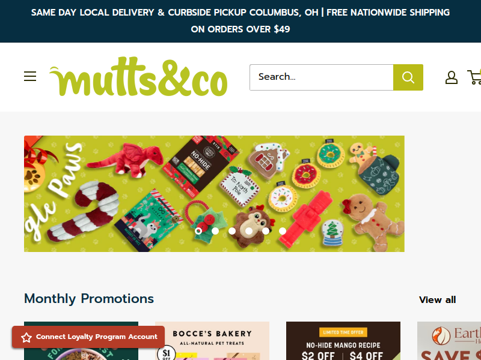Click inside the Search field
The width and height of the screenshot is (481, 360).
(x=322, y=77)
